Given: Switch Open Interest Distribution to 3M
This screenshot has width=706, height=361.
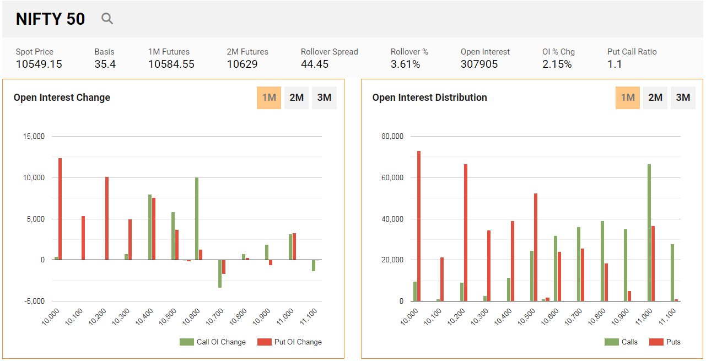Looking at the screenshot, I should [683, 98].
